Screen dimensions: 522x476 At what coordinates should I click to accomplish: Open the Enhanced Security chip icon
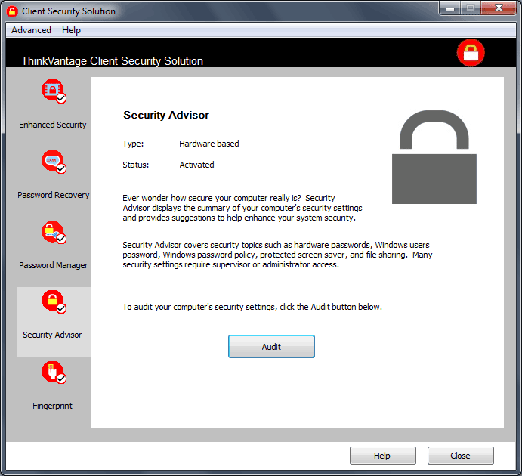click(54, 91)
